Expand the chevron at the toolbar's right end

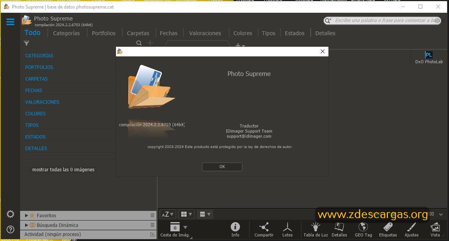pyautogui.click(x=441, y=214)
